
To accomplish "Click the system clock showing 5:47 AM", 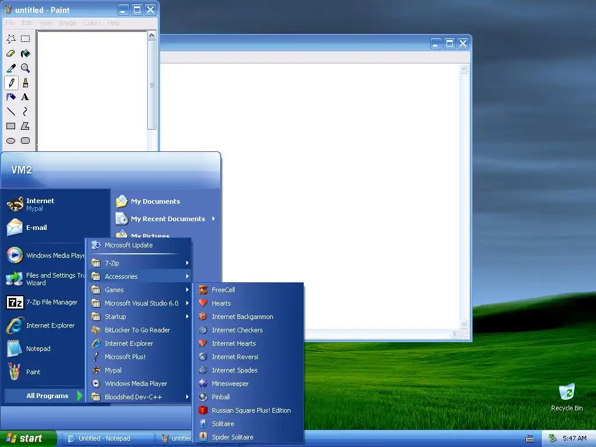I will (574, 438).
